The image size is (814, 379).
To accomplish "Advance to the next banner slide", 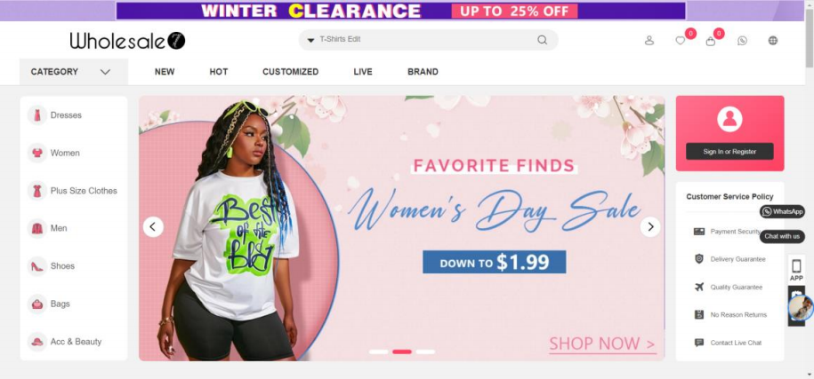I will click(x=650, y=227).
